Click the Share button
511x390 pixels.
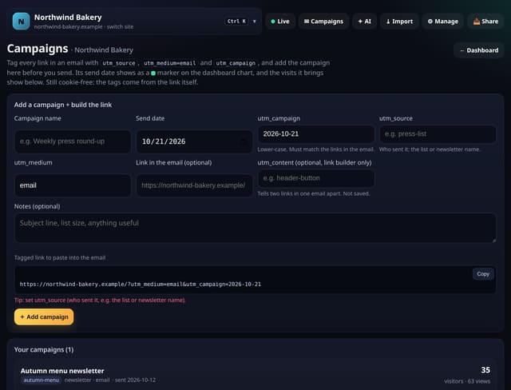[485, 22]
